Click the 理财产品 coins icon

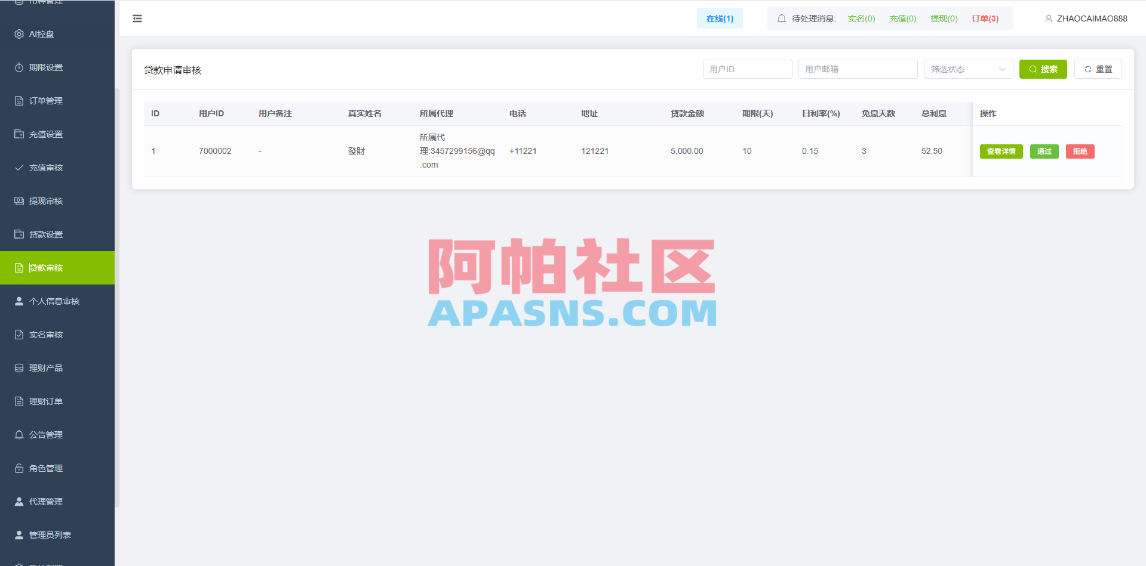(x=19, y=368)
